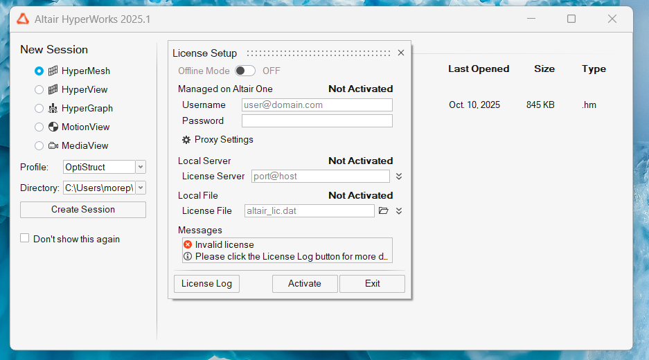Open the Proxy Settings link

click(224, 139)
